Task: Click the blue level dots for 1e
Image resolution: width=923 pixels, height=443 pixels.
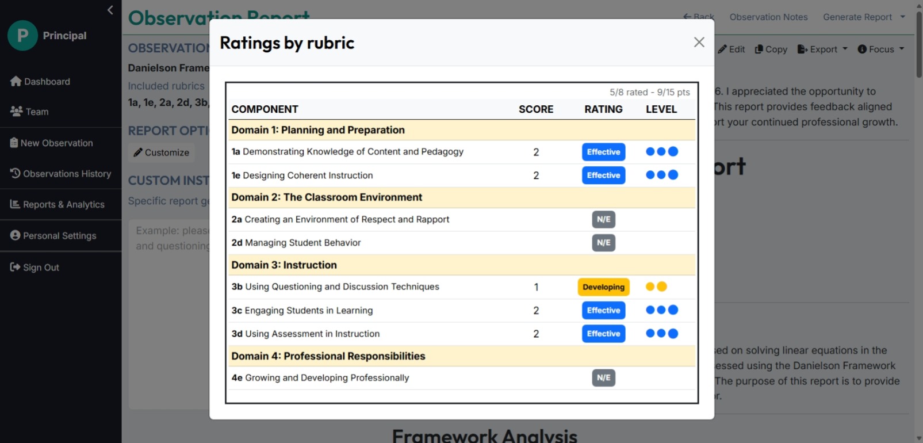Action: 661,175
